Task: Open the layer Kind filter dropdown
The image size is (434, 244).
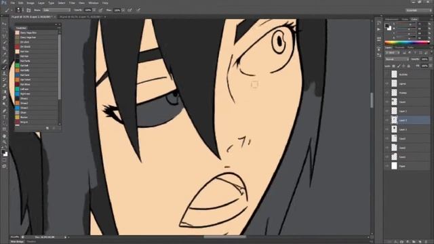Action: 393,53
